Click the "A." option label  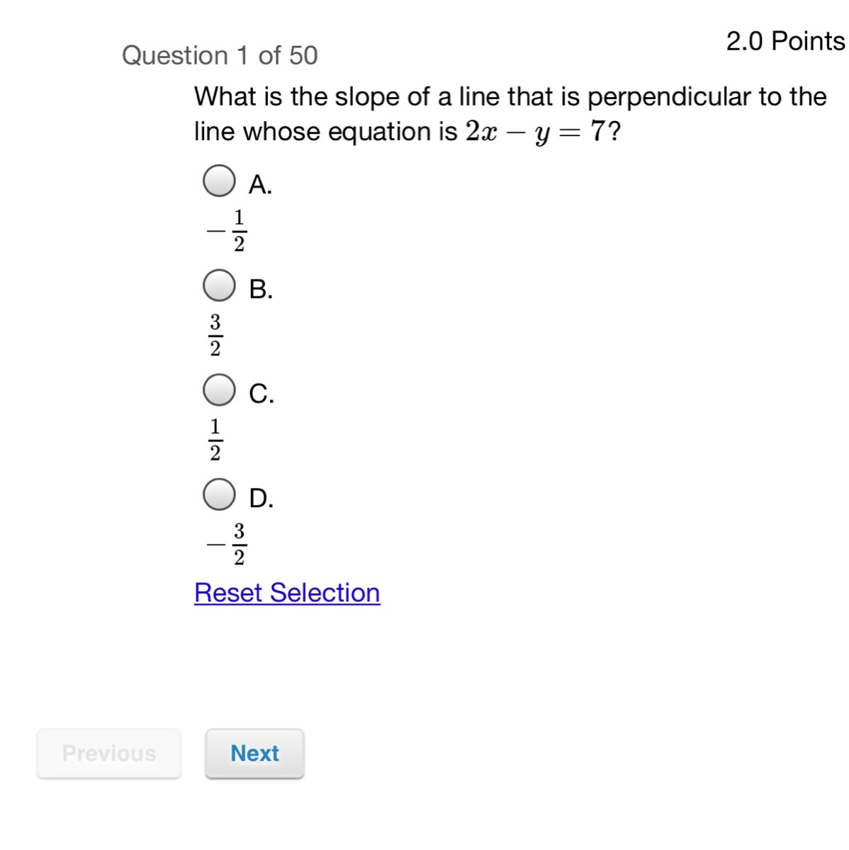(260, 185)
